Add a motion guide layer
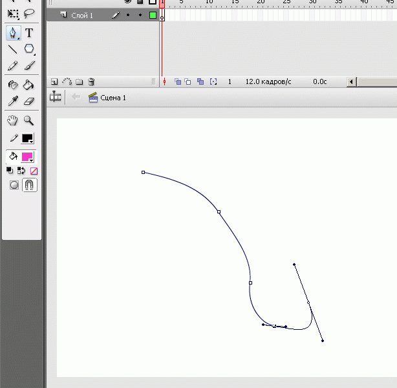This screenshot has width=397, height=388. tap(67, 81)
